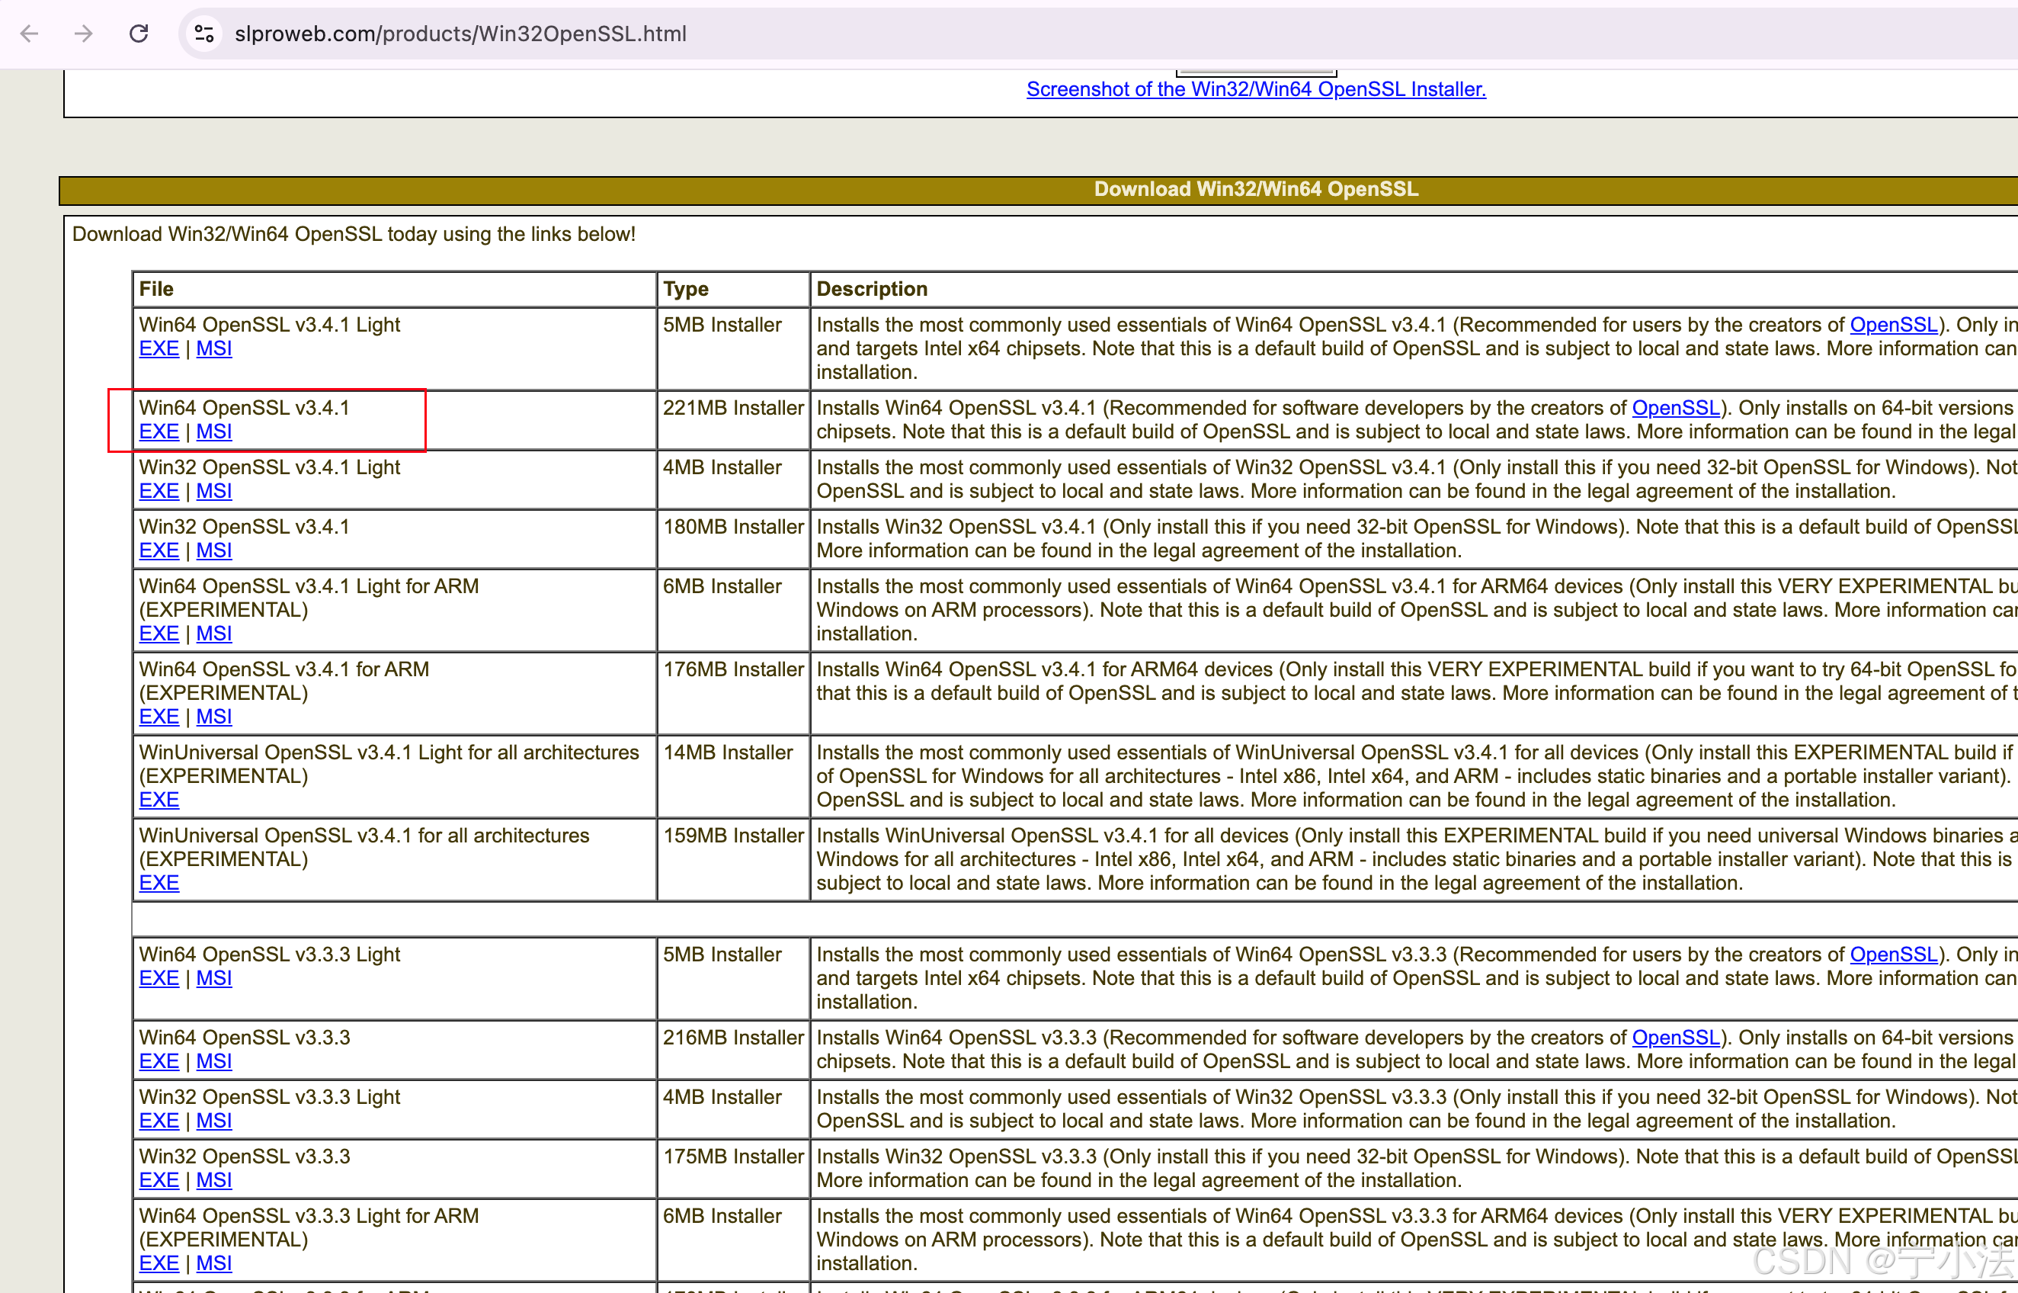Download MSI for Win64 OpenSSL v3.3.3 216MB
The width and height of the screenshot is (2018, 1293).
point(214,1061)
